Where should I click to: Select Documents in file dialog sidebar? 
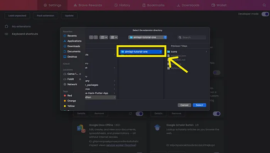pyautogui.click(x=74, y=52)
